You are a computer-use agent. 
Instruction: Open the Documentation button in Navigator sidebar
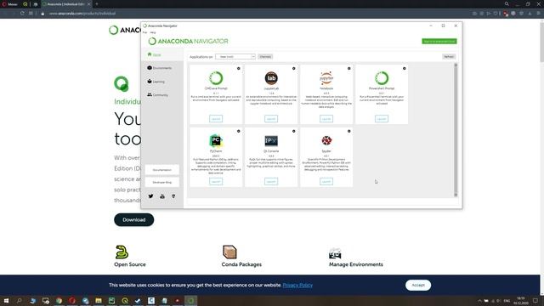(162, 170)
